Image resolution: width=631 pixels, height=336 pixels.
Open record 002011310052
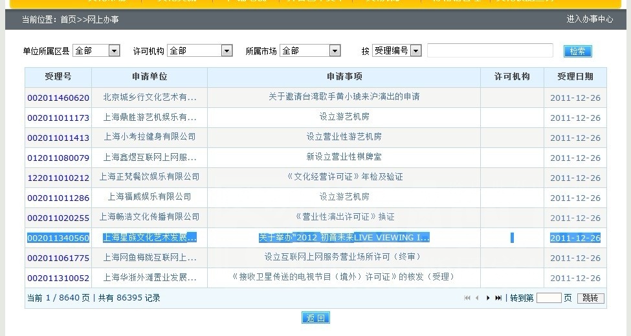click(58, 278)
